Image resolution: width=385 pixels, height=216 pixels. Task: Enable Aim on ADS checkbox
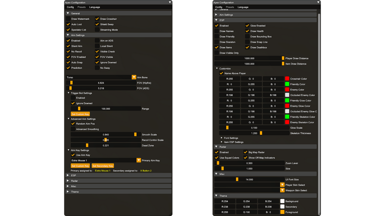[x=97, y=40]
